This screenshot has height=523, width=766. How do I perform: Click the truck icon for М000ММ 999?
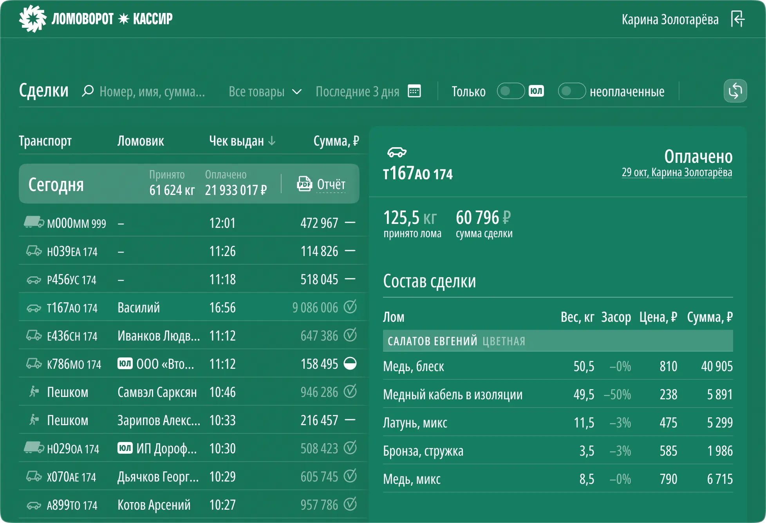coord(34,222)
